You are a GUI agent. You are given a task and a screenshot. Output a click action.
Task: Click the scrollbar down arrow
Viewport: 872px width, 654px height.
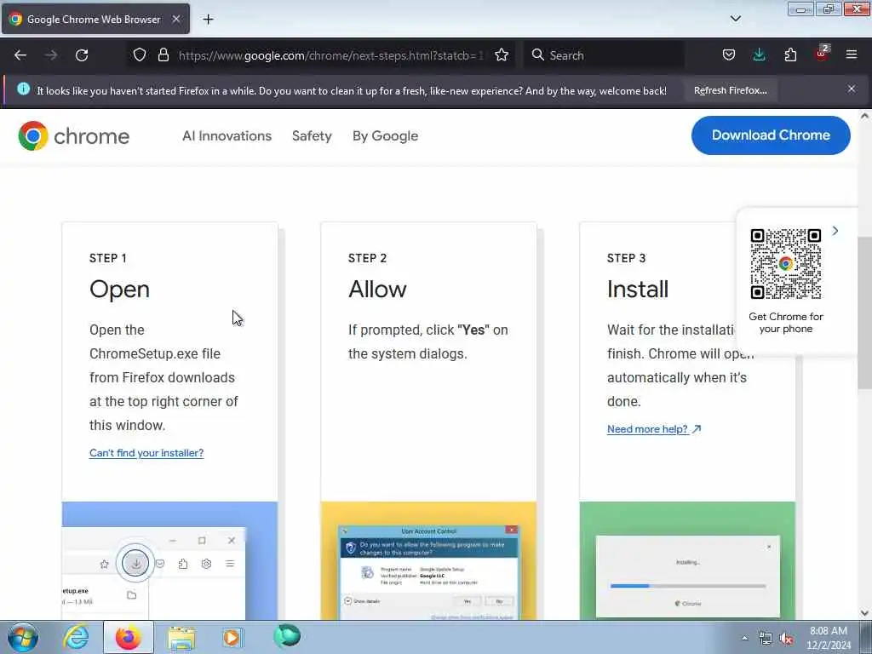click(x=864, y=613)
